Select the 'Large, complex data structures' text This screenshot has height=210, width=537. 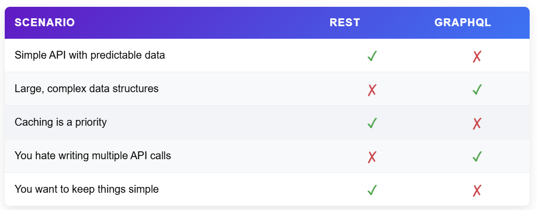pyautogui.click(x=86, y=89)
